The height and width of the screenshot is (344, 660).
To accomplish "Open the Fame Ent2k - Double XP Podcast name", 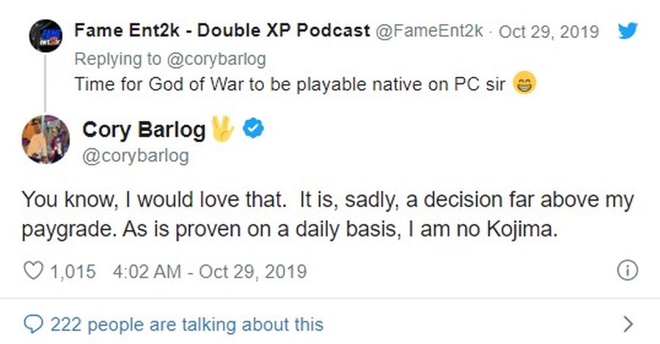I will click(221, 31).
